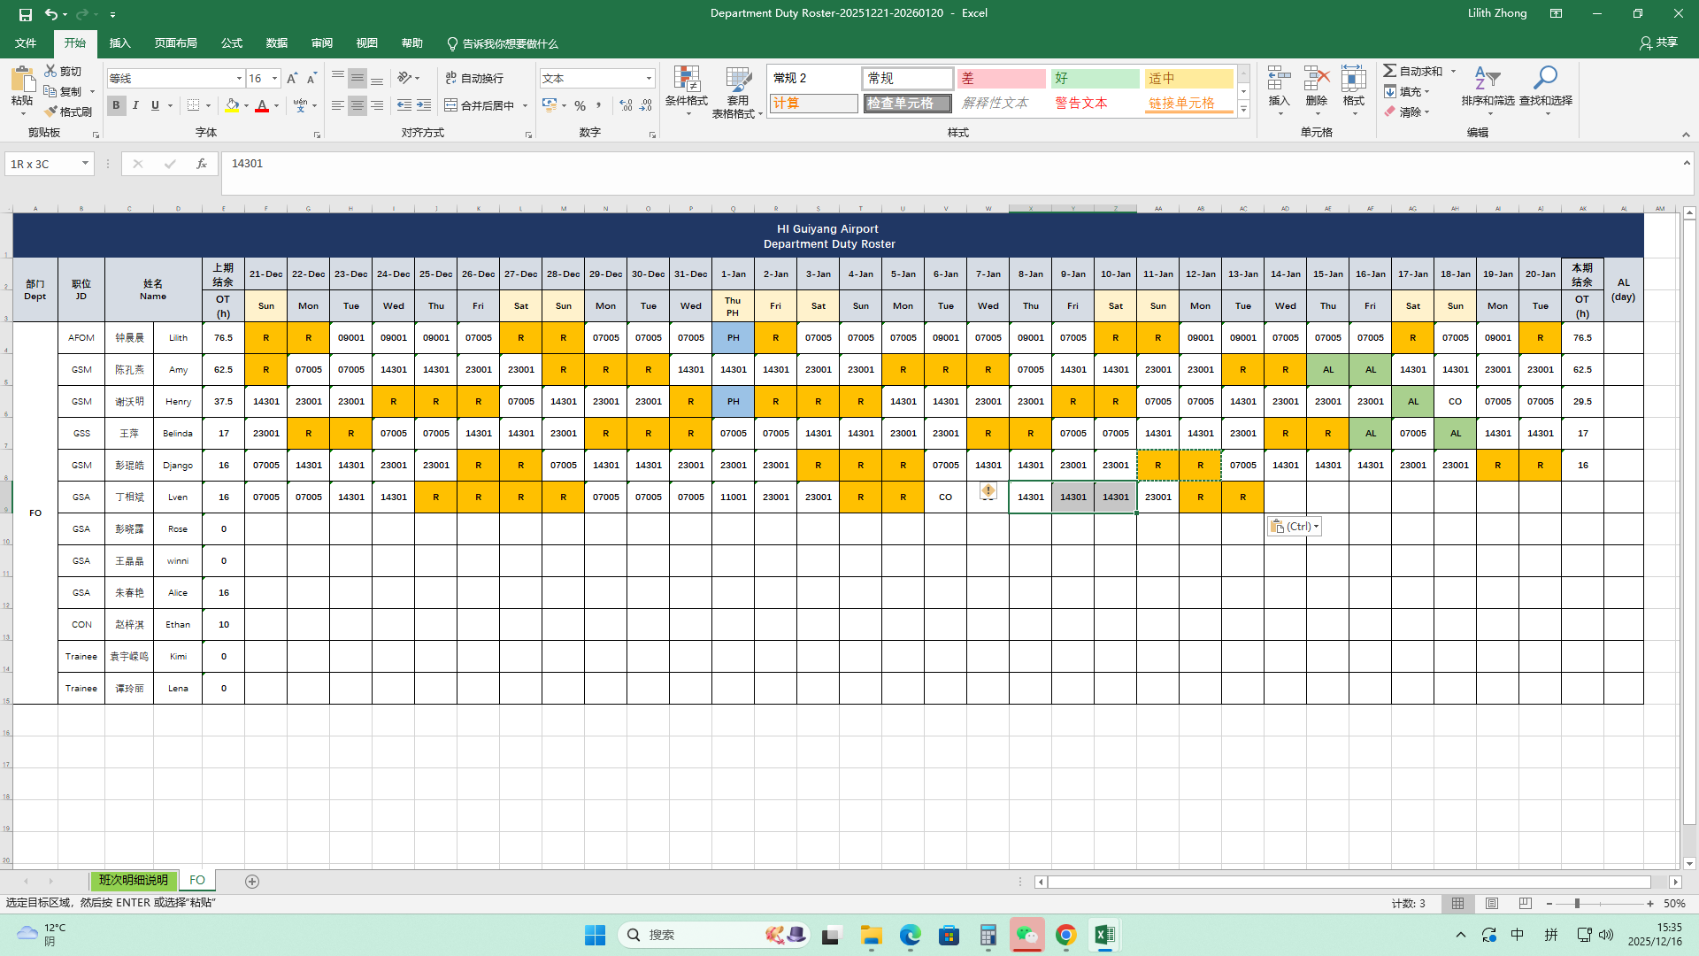Open the font size dropdown
This screenshot has width=1699, height=956.
click(x=274, y=79)
